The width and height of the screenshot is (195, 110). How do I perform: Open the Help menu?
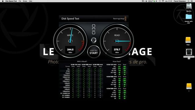click(x=30, y=1)
